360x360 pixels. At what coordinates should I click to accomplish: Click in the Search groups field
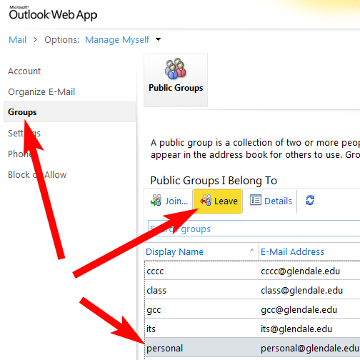coord(254,229)
